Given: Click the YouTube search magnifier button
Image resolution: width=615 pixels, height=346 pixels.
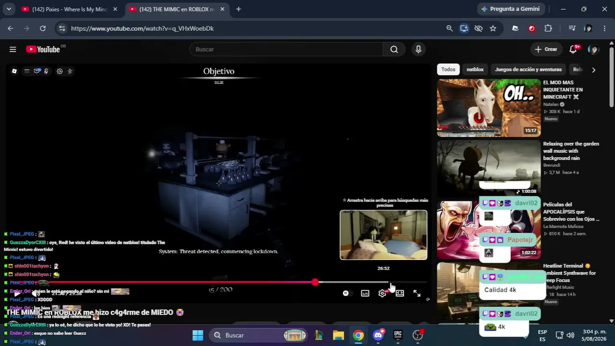Looking at the screenshot, I should point(394,49).
